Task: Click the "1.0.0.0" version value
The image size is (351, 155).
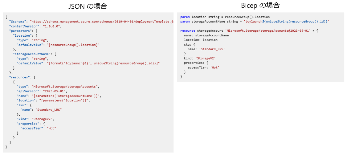Action: (x=51, y=26)
